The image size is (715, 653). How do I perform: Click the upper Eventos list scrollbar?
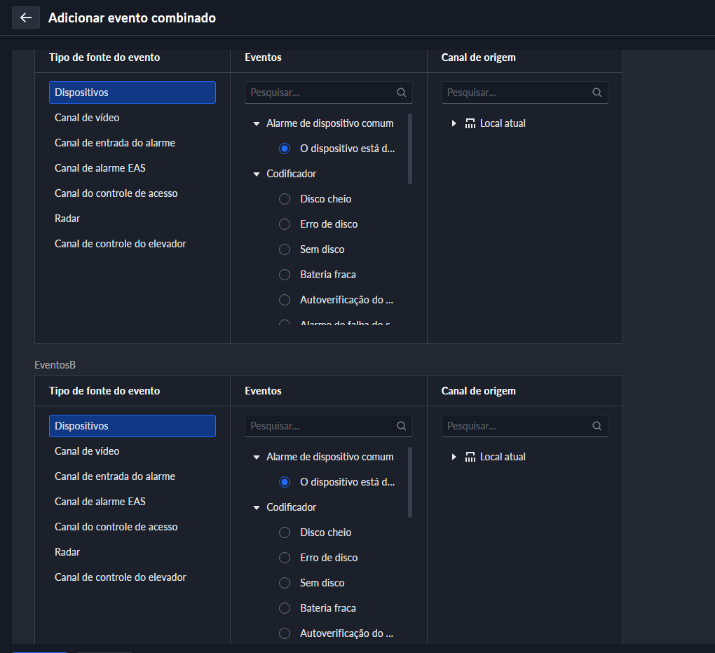[x=410, y=149]
